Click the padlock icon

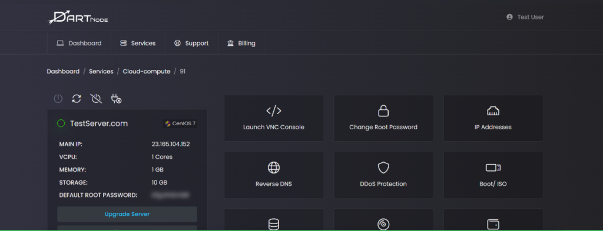tap(383, 111)
